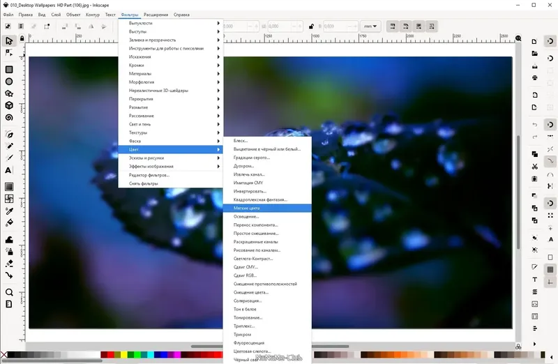Click no-paint X swatch
The height and width of the screenshot is (364, 558).
pos(3,355)
